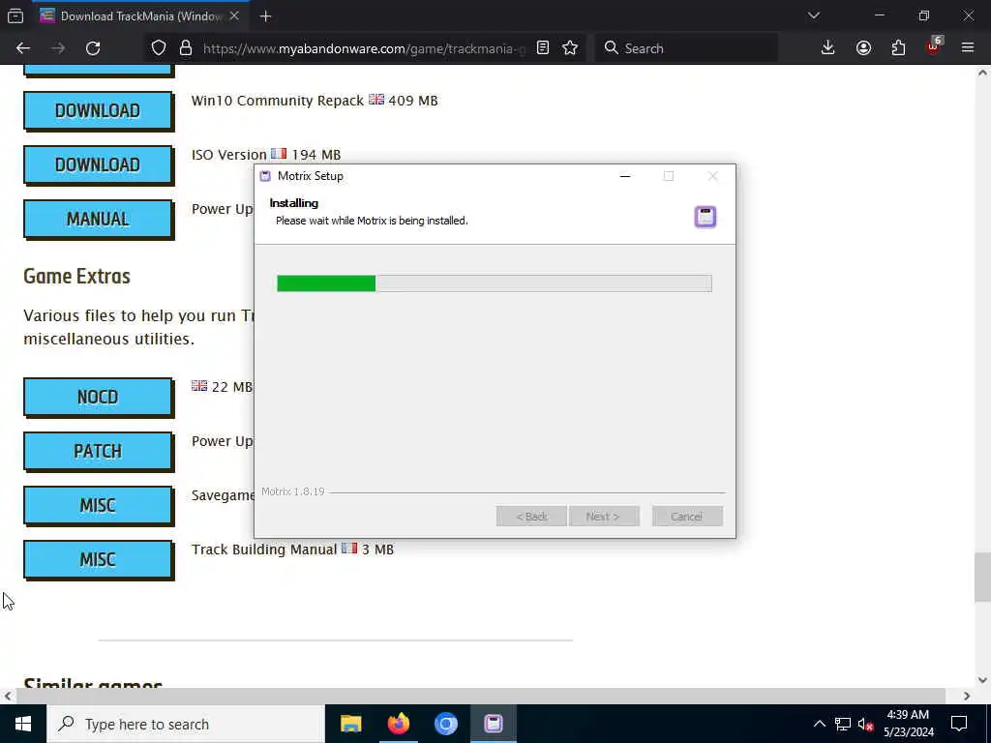991x743 pixels.
Task: Open the Firefox account icon
Action: click(x=863, y=48)
